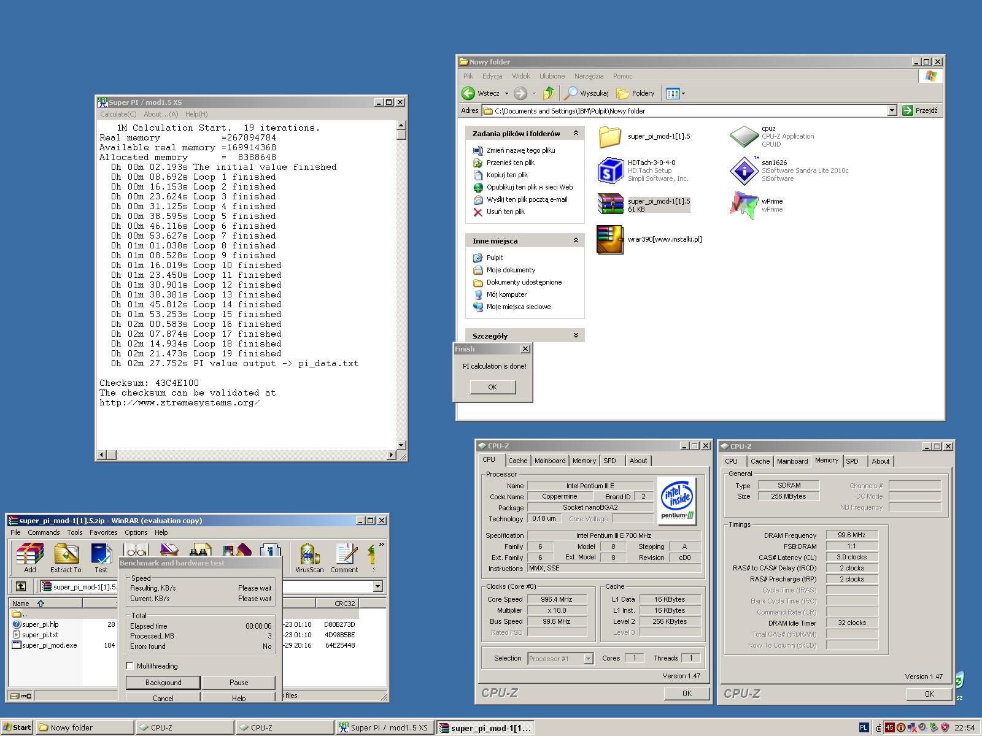Click the Przejdź go button in Explorer
982x736 pixels.
[x=919, y=110]
